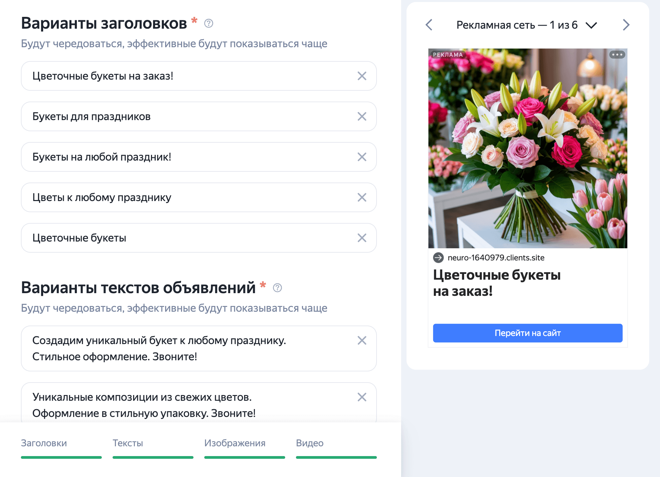Switch to the 'Тексты' tab

point(153,447)
